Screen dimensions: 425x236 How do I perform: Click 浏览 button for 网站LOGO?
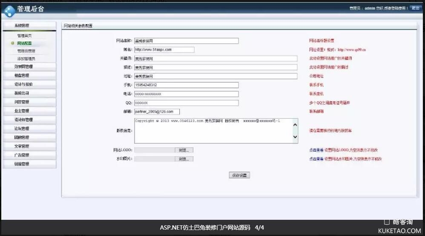(x=184, y=150)
